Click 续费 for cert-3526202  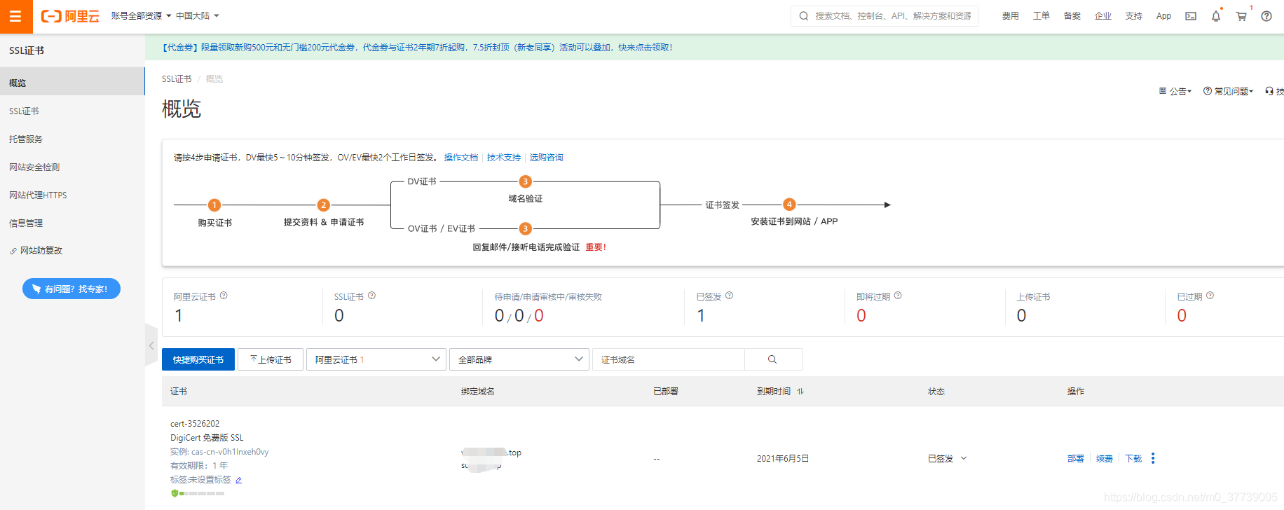[x=1105, y=459]
